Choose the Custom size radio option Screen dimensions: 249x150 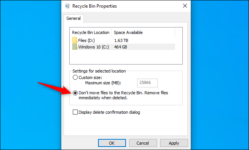coord(75,77)
